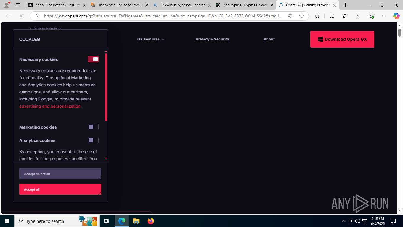The image size is (403, 227).
Task: Open network status tray icon
Action: tap(365, 221)
